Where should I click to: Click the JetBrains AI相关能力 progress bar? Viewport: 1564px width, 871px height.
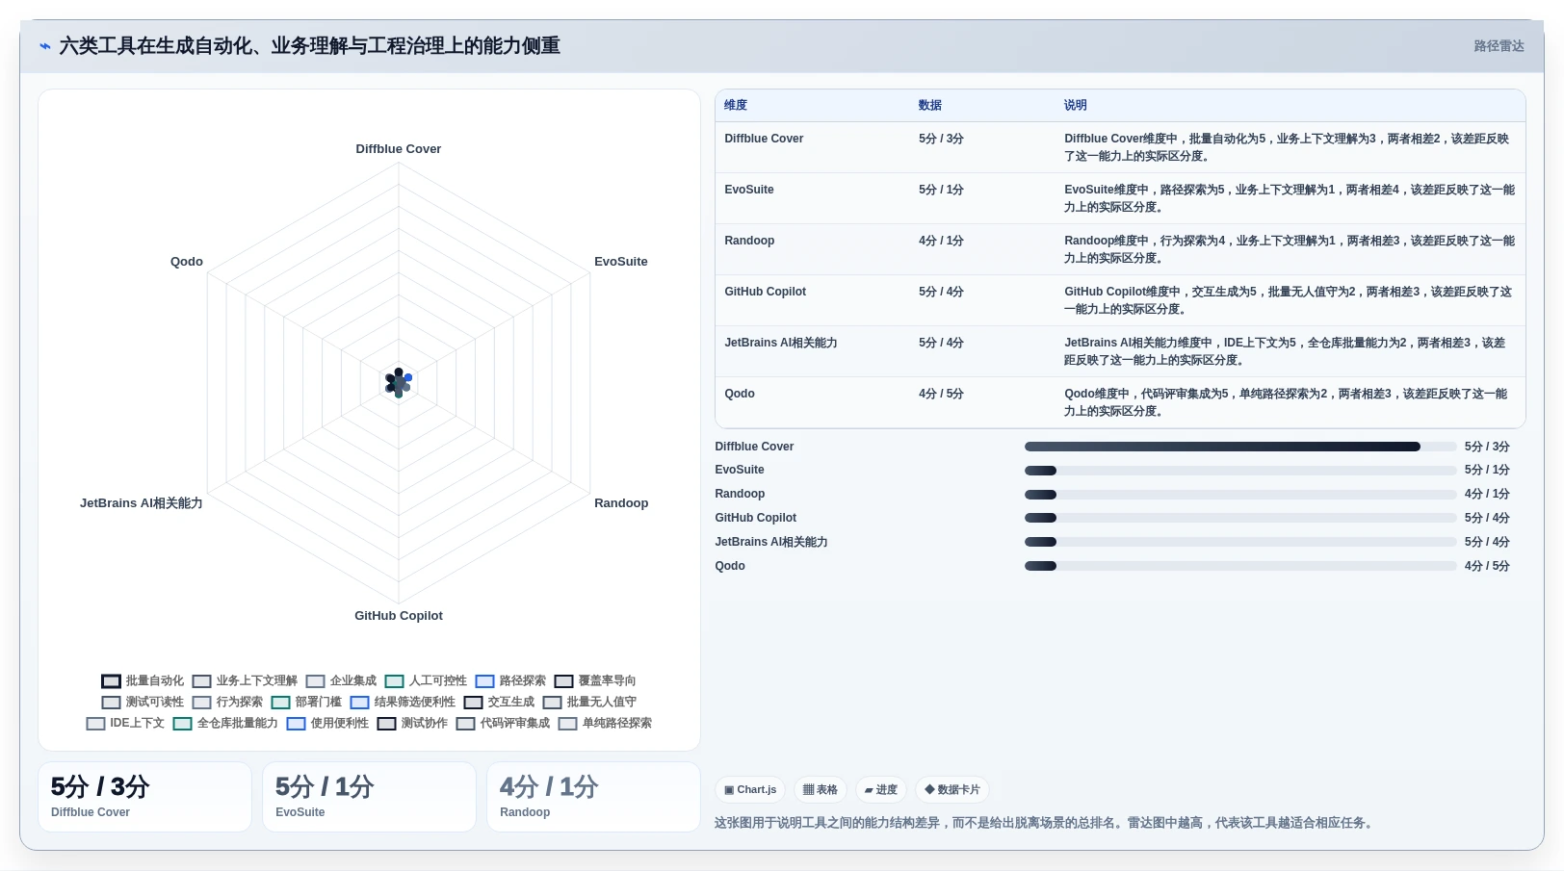pyautogui.click(x=1240, y=542)
